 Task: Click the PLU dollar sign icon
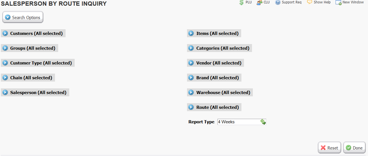point(241,3)
